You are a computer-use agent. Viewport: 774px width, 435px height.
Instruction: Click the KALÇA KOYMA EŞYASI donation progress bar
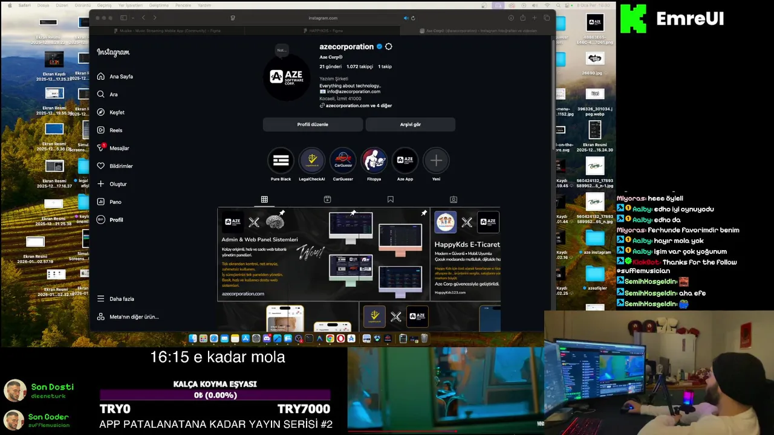pyautogui.click(x=215, y=395)
